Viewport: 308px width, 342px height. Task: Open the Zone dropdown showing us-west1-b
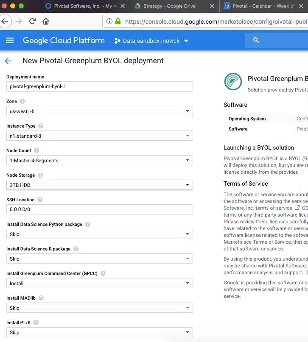[100, 111]
